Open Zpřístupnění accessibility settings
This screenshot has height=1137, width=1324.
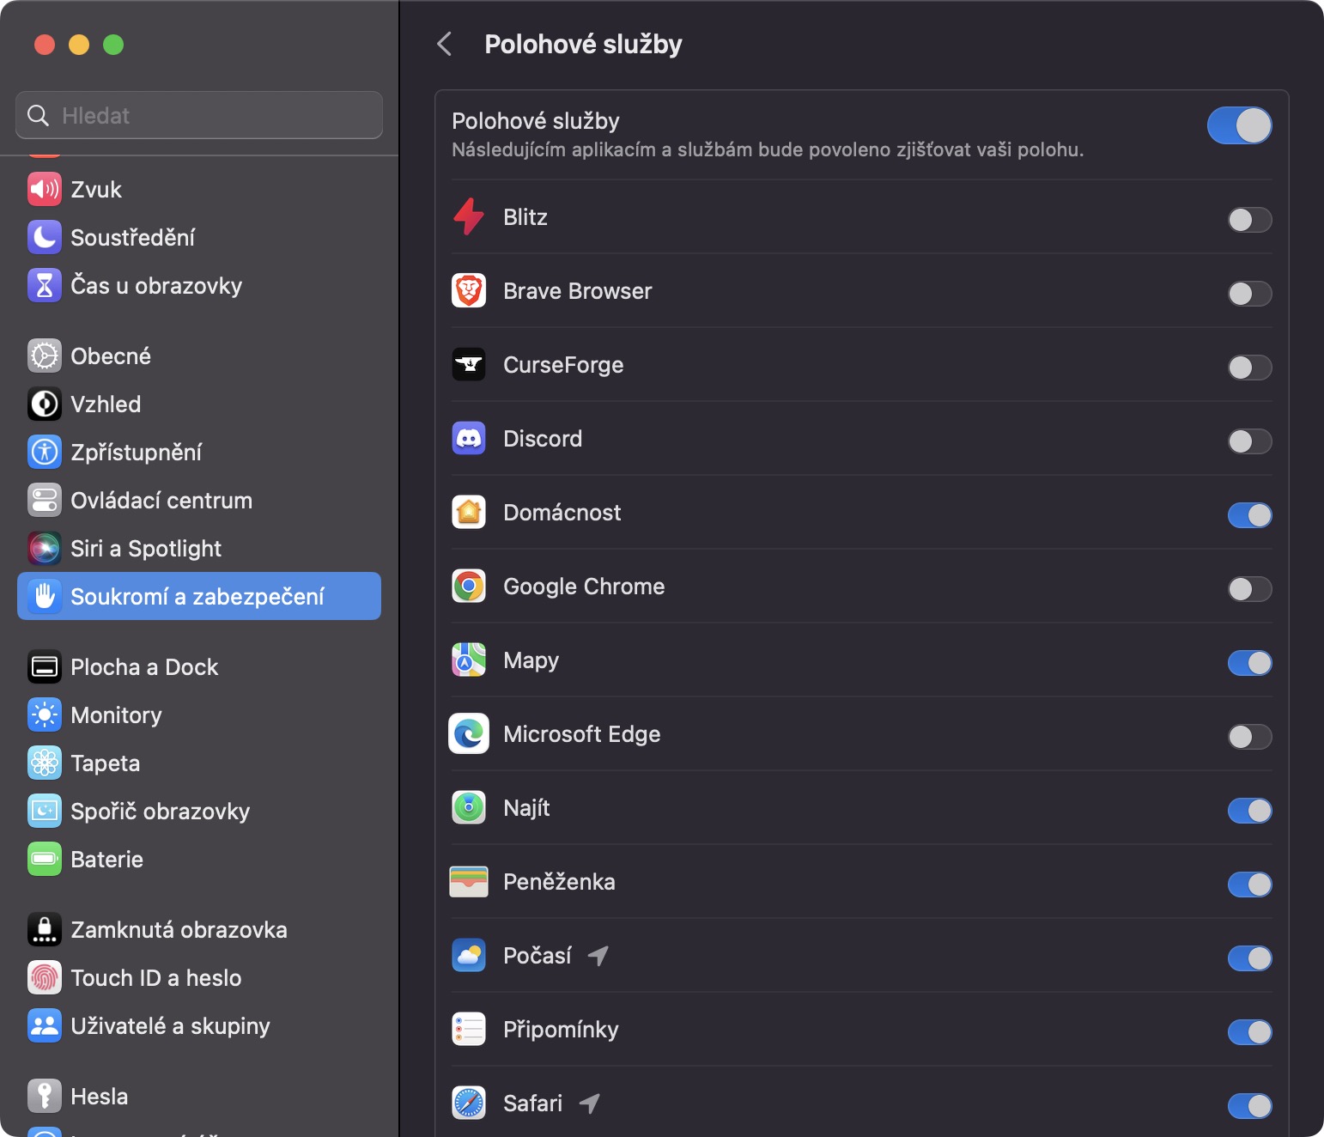point(136,453)
